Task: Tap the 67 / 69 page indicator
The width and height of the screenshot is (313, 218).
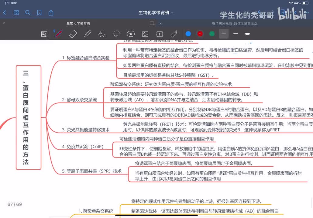Action: pos(15,204)
